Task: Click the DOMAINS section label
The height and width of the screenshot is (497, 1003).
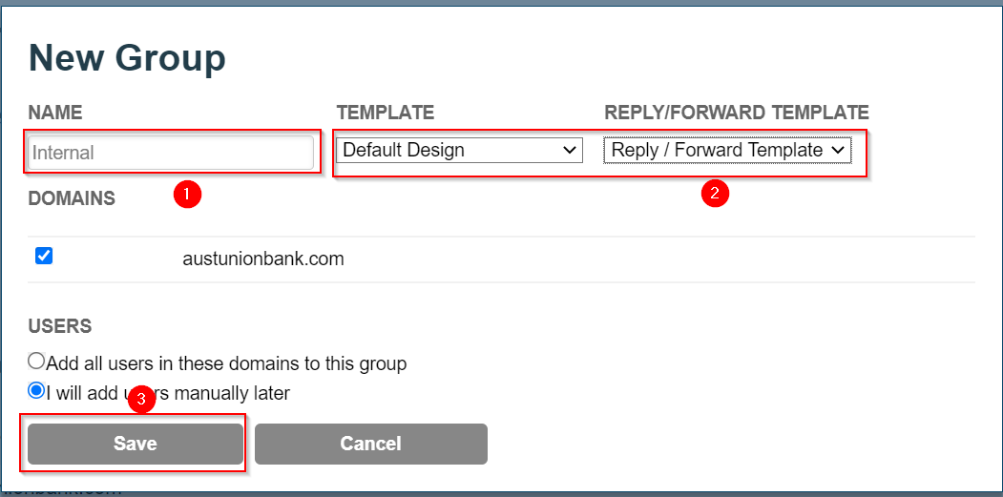Action: [72, 198]
